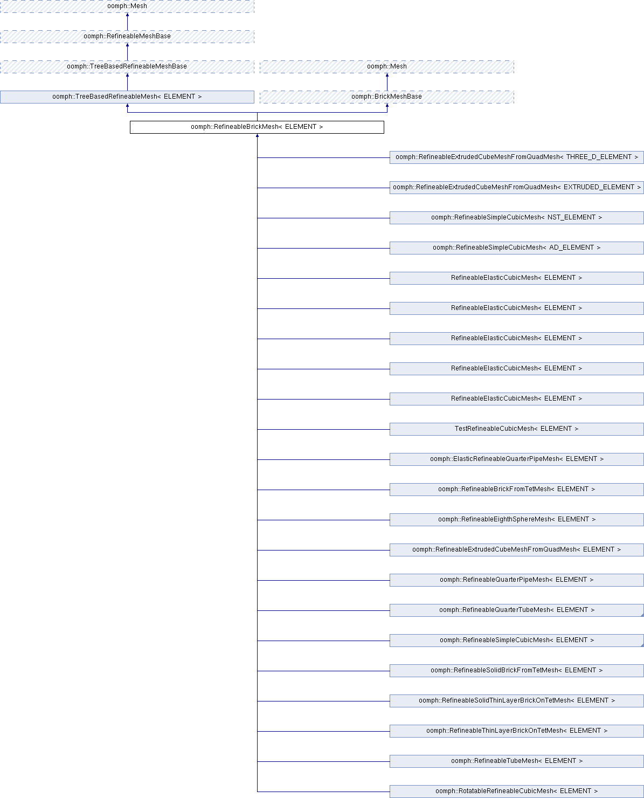This screenshot has height=798, width=644.
Task: Open oomph::RefineableThinLayerBrickOnTetMesh< ELEMENT > class
Action: click(516, 731)
